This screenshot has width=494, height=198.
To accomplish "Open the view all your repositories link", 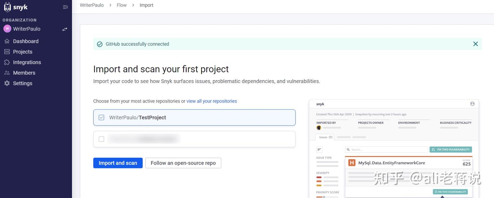I will pyautogui.click(x=212, y=101).
